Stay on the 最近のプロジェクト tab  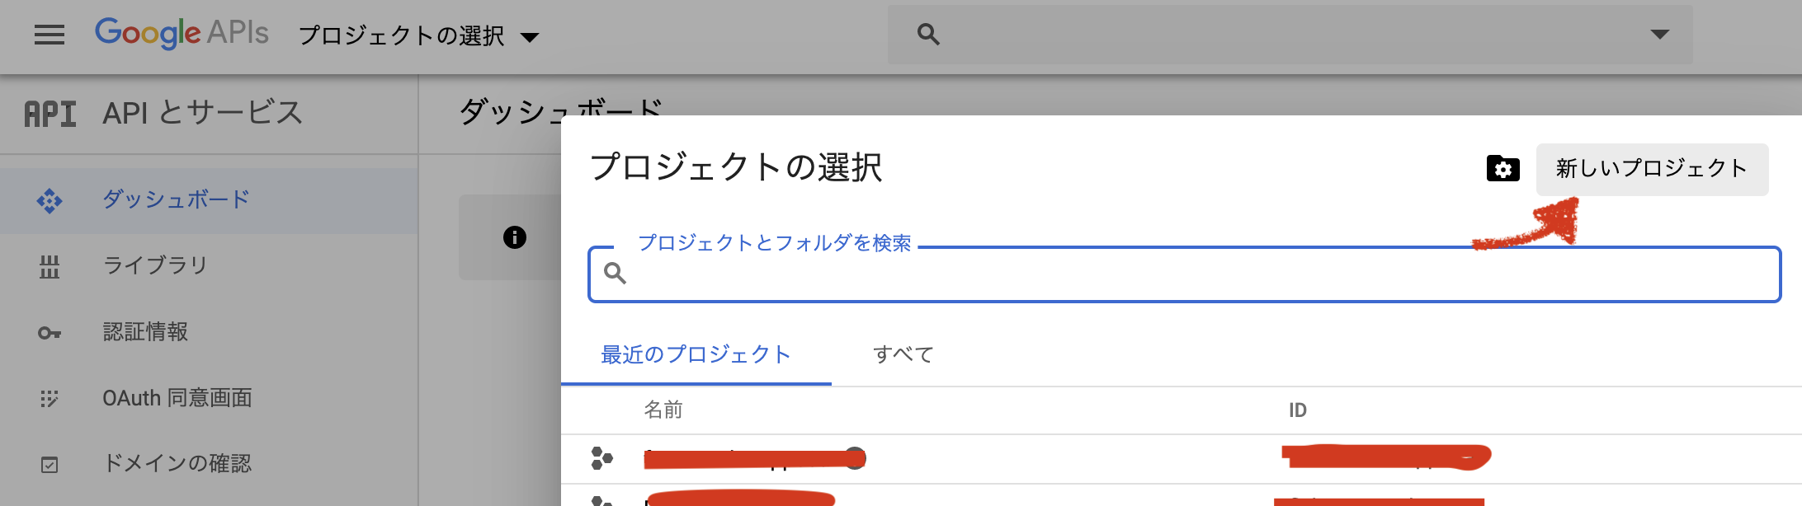coord(696,354)
